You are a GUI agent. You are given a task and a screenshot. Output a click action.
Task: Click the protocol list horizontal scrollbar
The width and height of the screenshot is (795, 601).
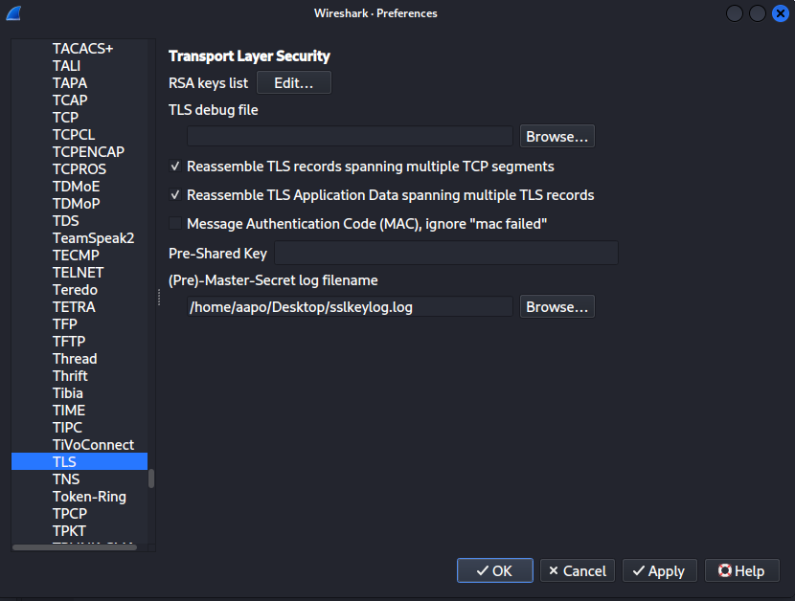74,547
